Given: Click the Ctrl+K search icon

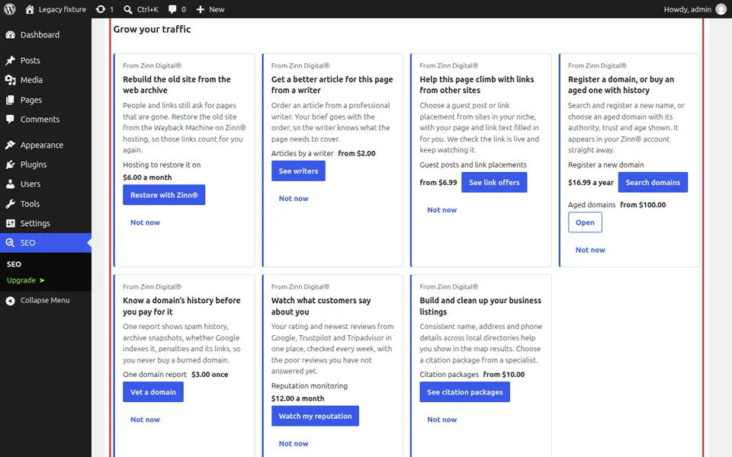Looking at the screenshot, I should (x=128, y=9).
